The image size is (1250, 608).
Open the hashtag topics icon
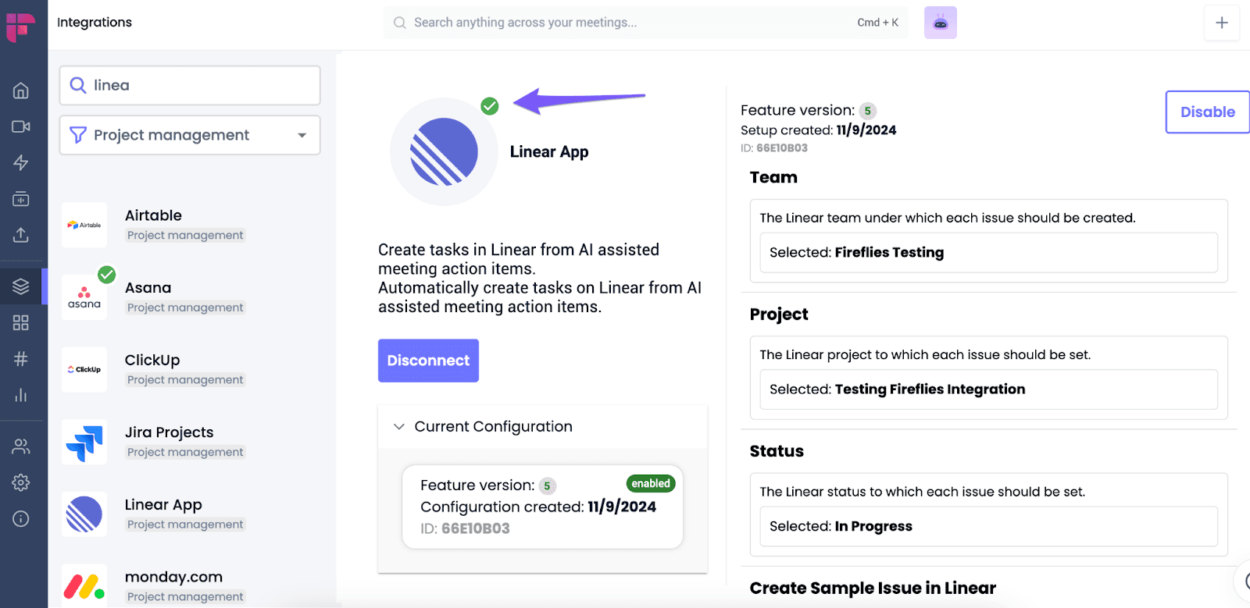[x=21, y=359]
